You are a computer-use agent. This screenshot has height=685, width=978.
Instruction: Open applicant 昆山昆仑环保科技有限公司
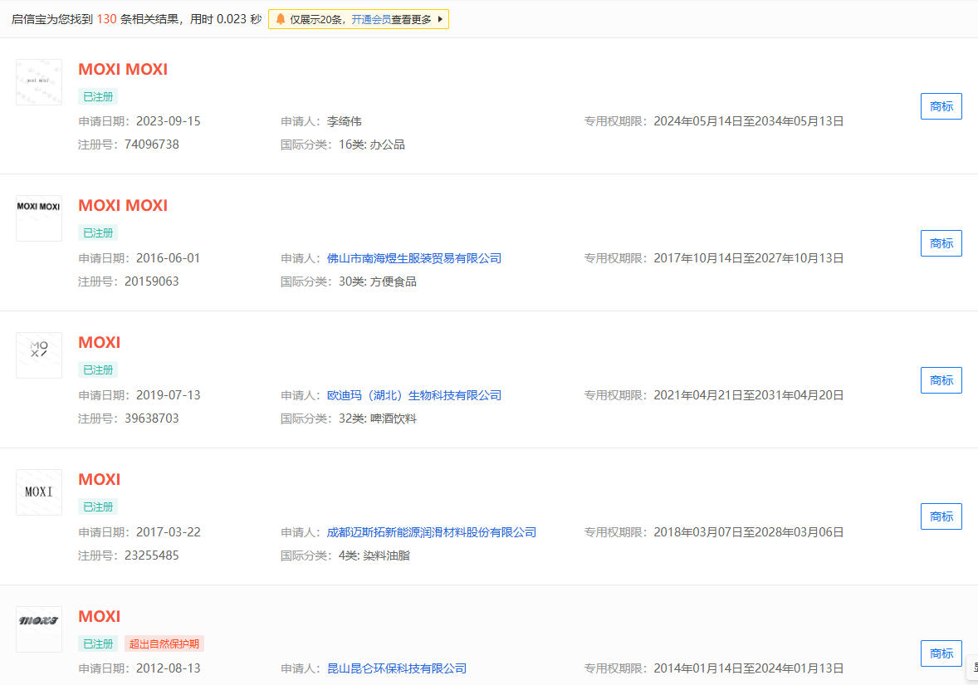coord(397,668)
